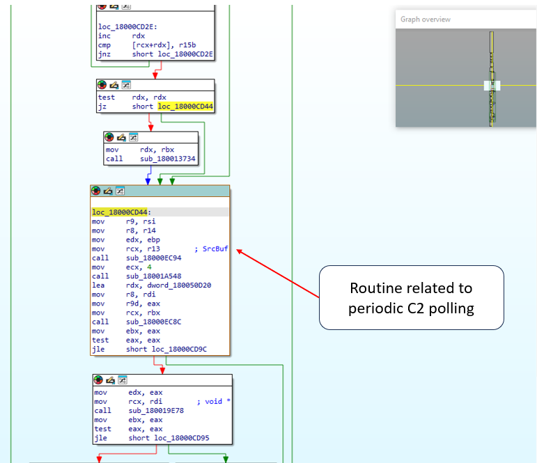
Task: Click the group-nodes icon on the sub_180019E78 call node
Action: coord(123,379)
